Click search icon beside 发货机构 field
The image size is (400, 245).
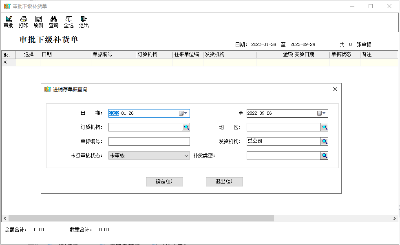click(x=324, y=141)
